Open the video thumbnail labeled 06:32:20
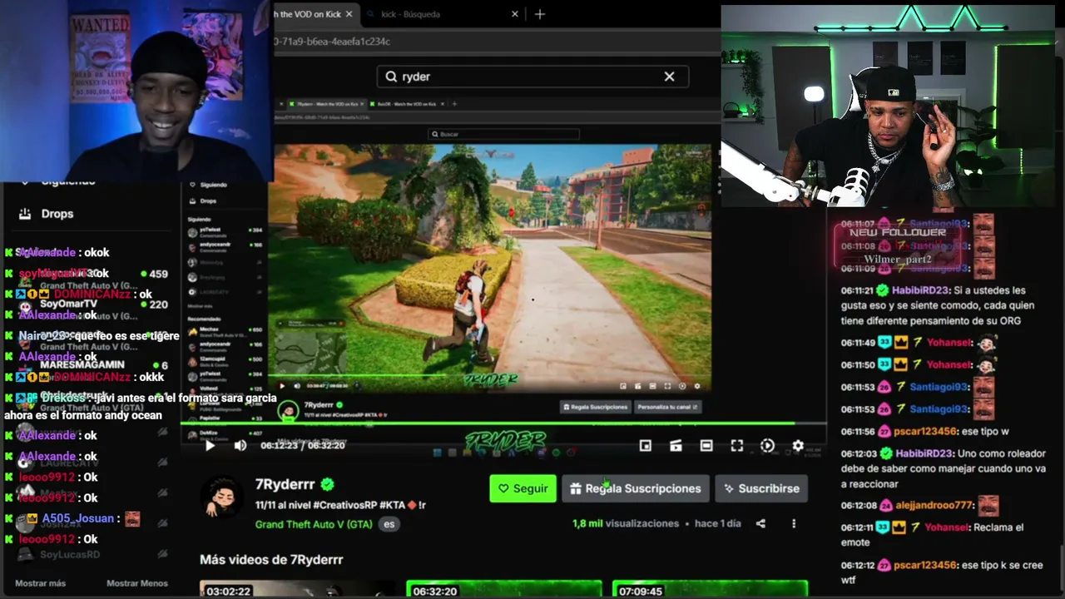Screen dimensions: 1065x599 point(504,590)
